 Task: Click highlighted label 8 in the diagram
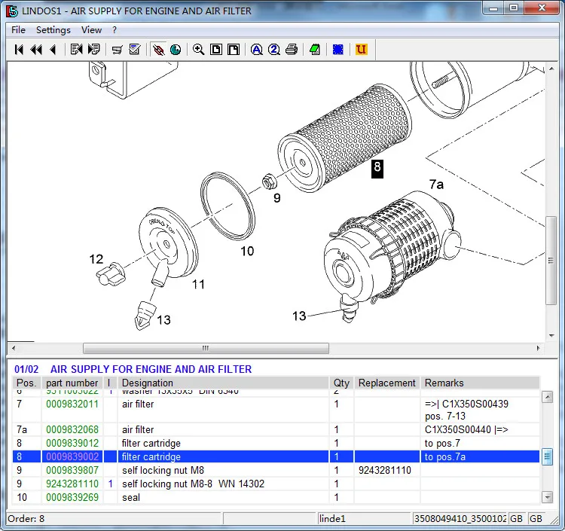click(x=377, y=169)
